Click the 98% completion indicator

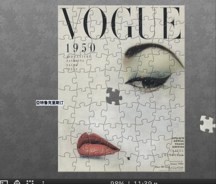[117, 183]
